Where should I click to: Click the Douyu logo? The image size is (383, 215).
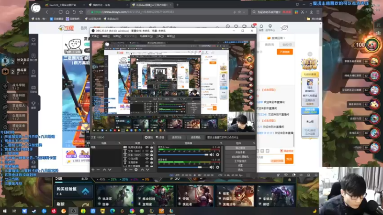click(66, 28)
